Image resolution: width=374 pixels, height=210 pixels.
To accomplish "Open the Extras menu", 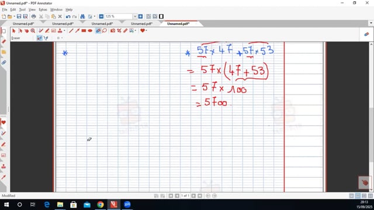I will (43, 9).
